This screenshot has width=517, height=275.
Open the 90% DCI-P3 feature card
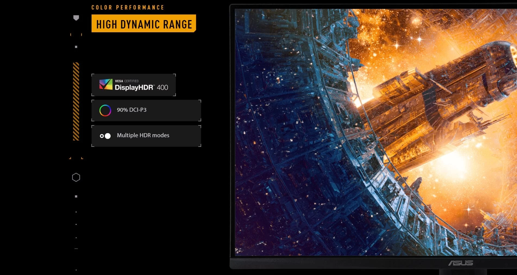[146, 110]
